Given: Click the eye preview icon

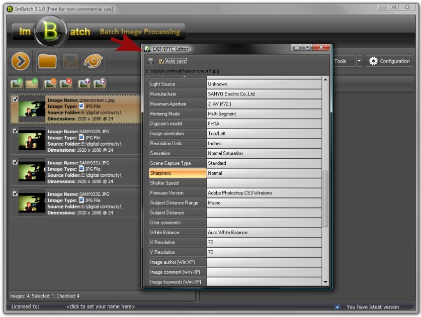Looking at the screenshot, I should pos(94,62).
